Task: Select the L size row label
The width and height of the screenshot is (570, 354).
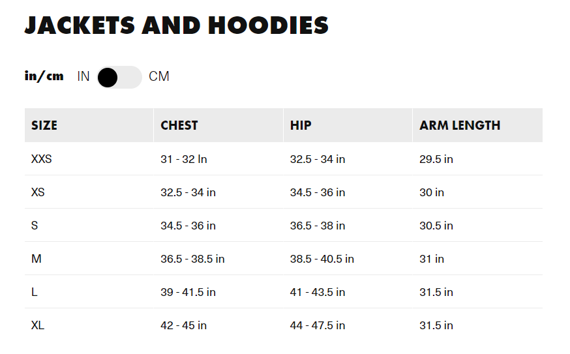Action: (35, 292)
